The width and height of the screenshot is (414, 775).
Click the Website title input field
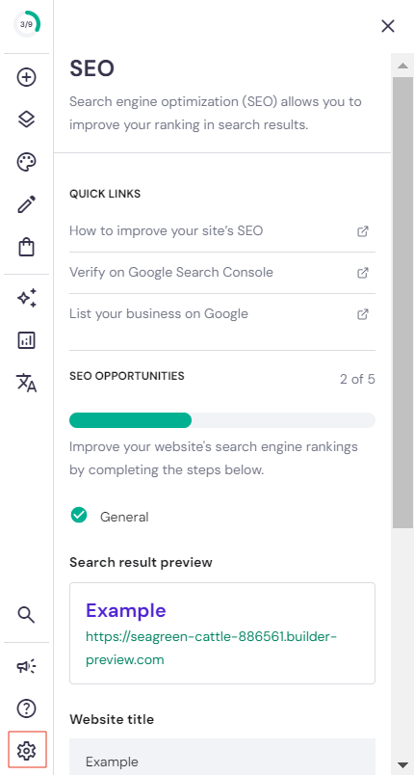(x=222, y=757)
